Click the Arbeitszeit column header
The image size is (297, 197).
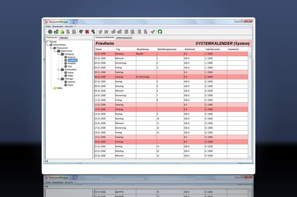(x=194, y=49)
